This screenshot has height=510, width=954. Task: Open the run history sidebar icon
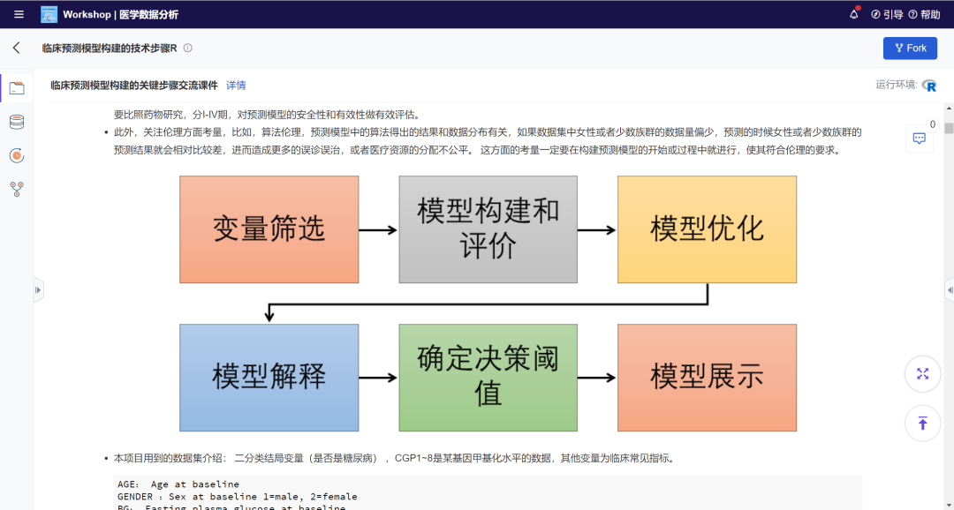point(17,155)
